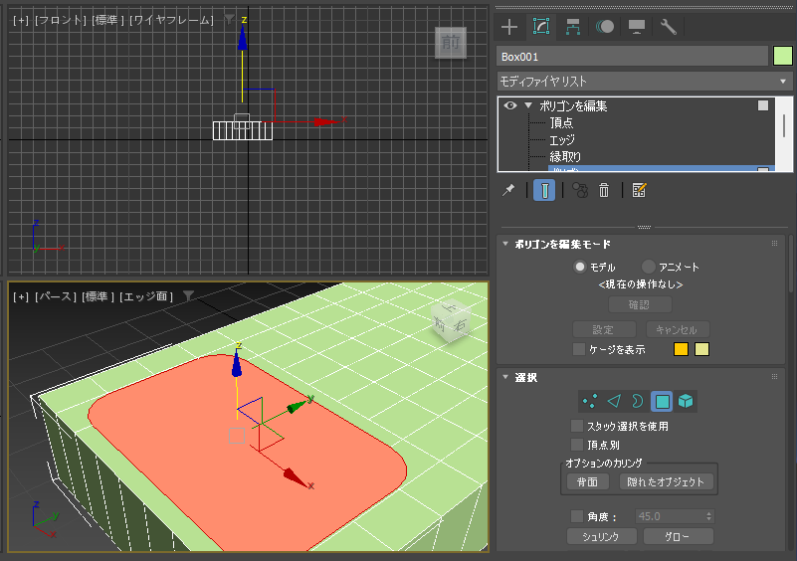Open the Utilities wrench panel tab
Screen dimensions: 797x561
668,27
